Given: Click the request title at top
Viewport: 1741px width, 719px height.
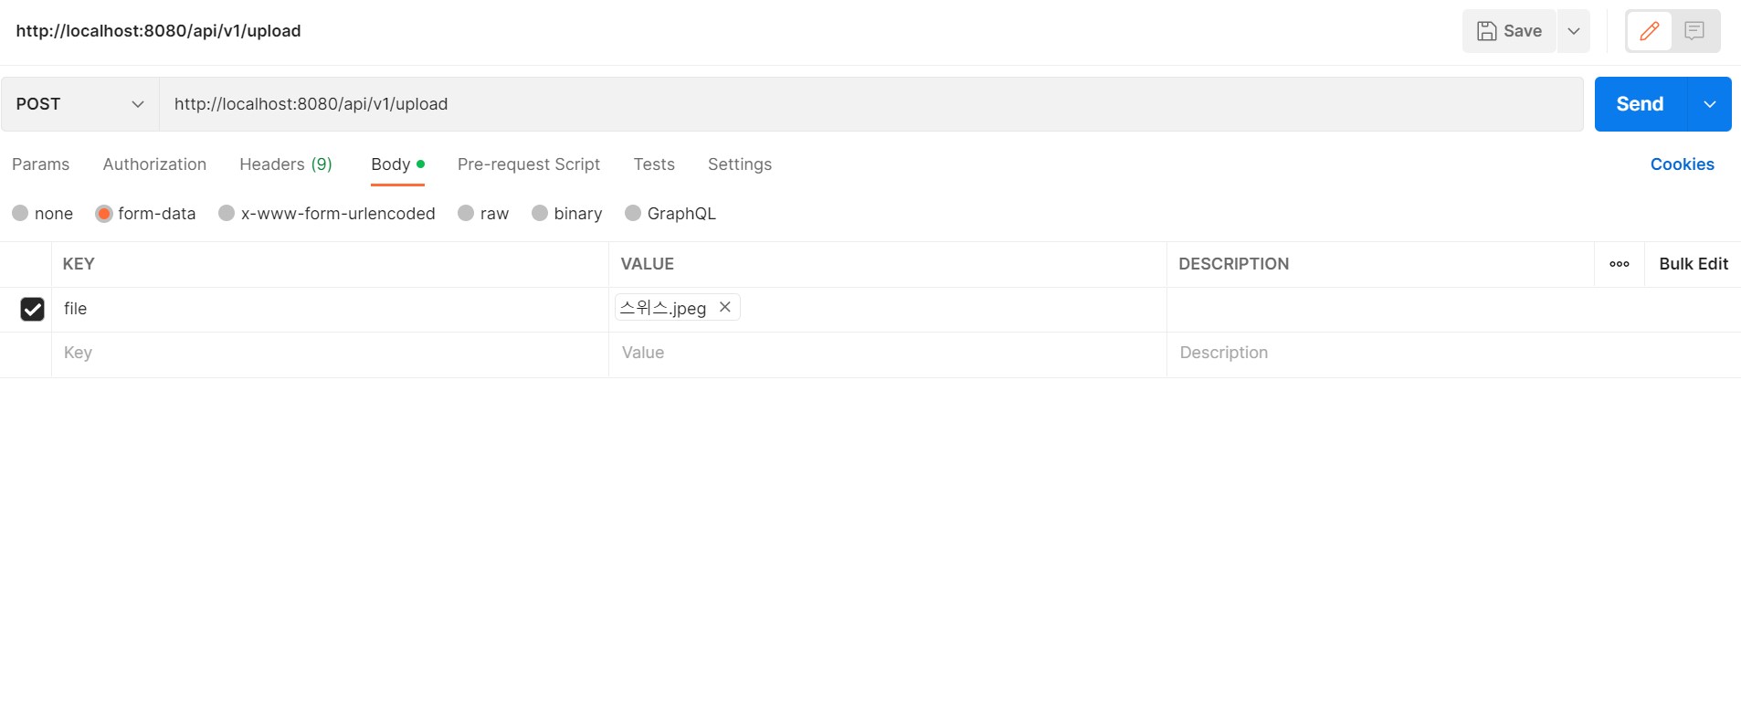Looking at the screenshot, I should pos(158,31).
